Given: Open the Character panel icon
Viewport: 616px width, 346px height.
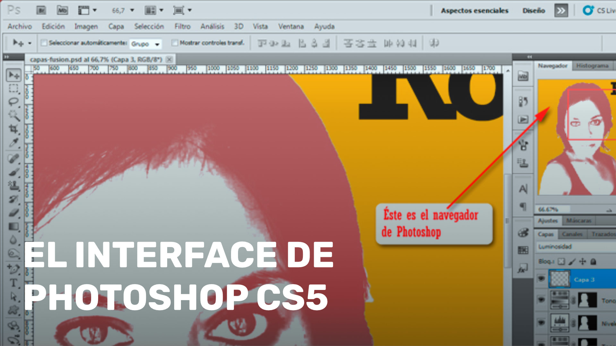Looking at the screenshot, I should pos(523,189).
